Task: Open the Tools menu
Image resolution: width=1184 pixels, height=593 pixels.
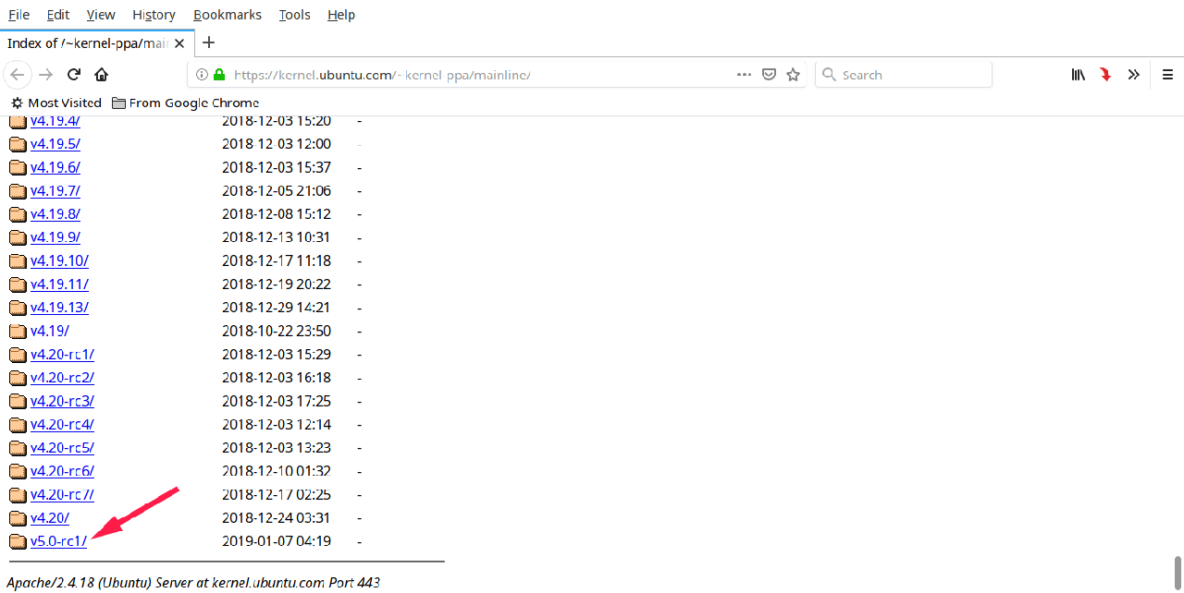Action: point(294,15)
